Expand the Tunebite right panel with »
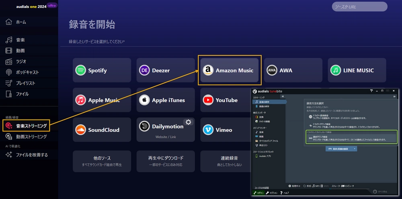The height and width of the screenshot is (199, 402). pyautogui.click(x=394, y=96)
